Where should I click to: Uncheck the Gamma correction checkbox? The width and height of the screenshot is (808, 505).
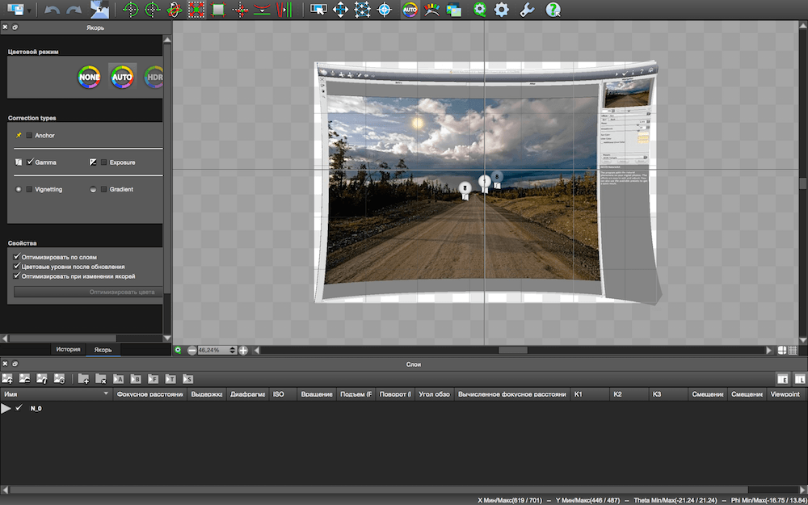coord(29,162)
